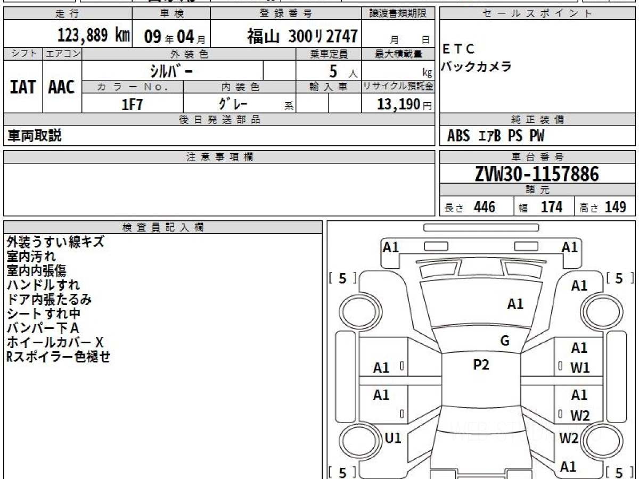639x479 pixels.
Task: Select the 走行 header cell
Action: [68, 14]
